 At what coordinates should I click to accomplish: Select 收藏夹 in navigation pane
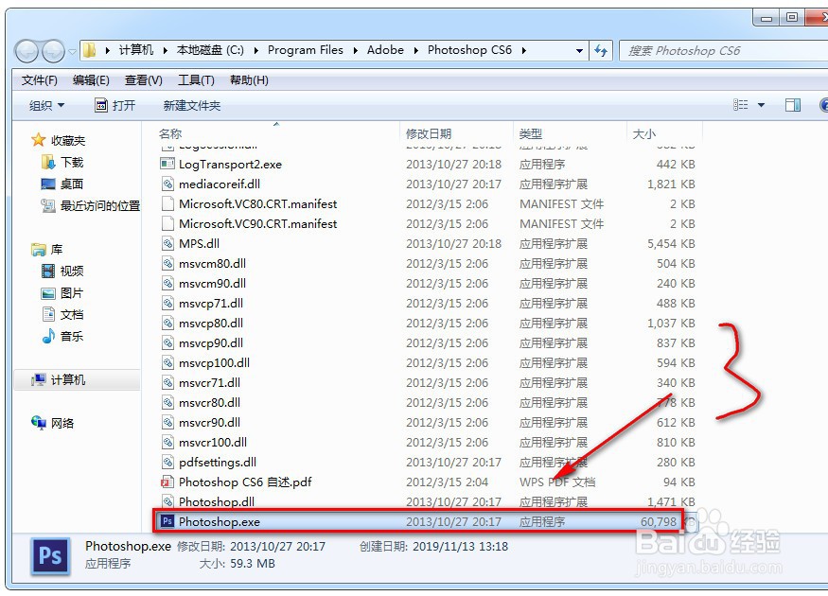59,140
